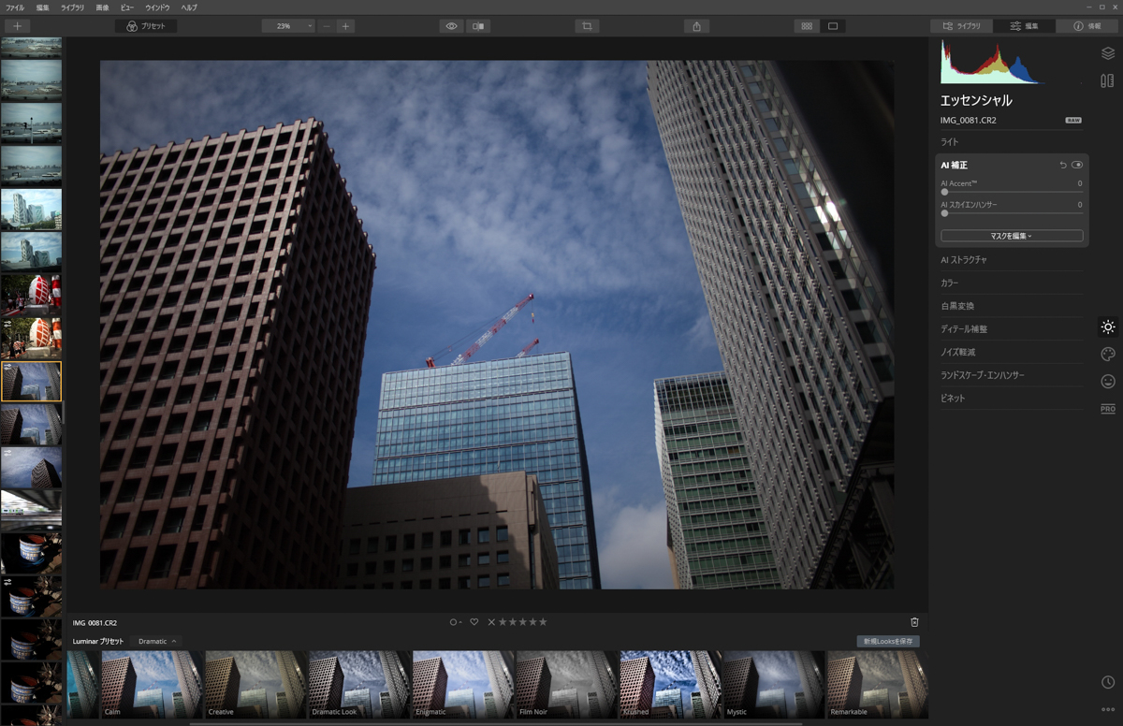Mark image as favorite with heart
1123x726 pixels.
click(x=474, y=622)
